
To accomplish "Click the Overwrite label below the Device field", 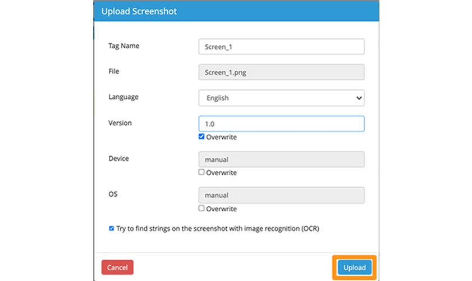I will tap(221, 173).
